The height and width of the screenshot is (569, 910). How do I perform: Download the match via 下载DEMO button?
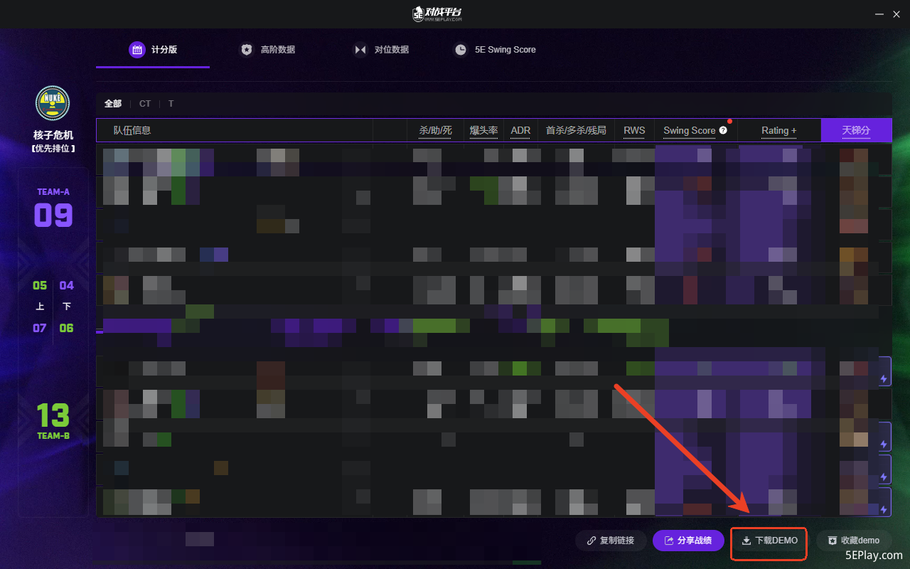coord(769,541)
